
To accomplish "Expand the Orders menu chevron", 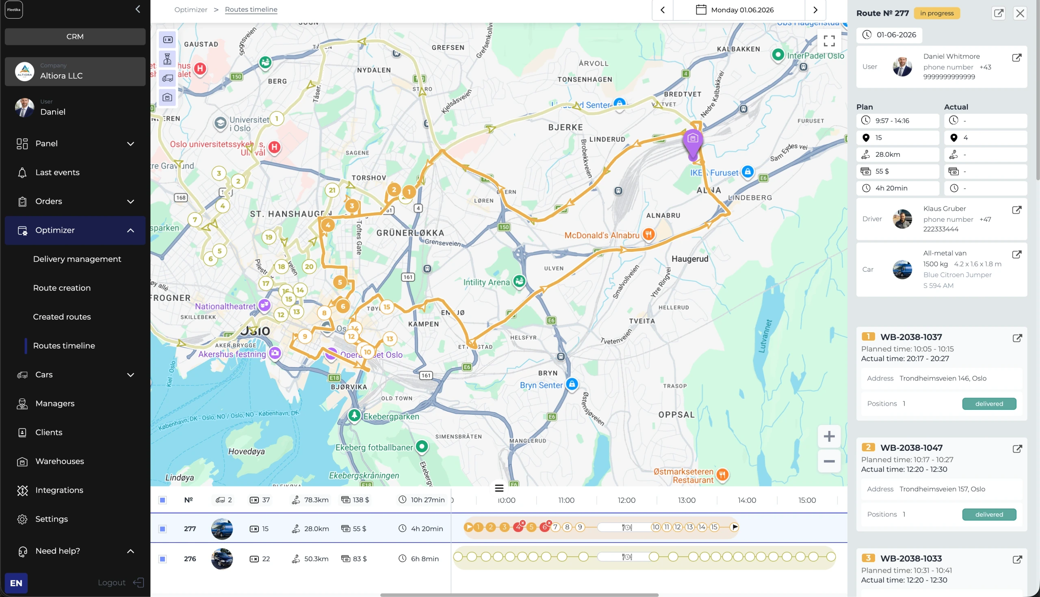I will coord(130,201).
